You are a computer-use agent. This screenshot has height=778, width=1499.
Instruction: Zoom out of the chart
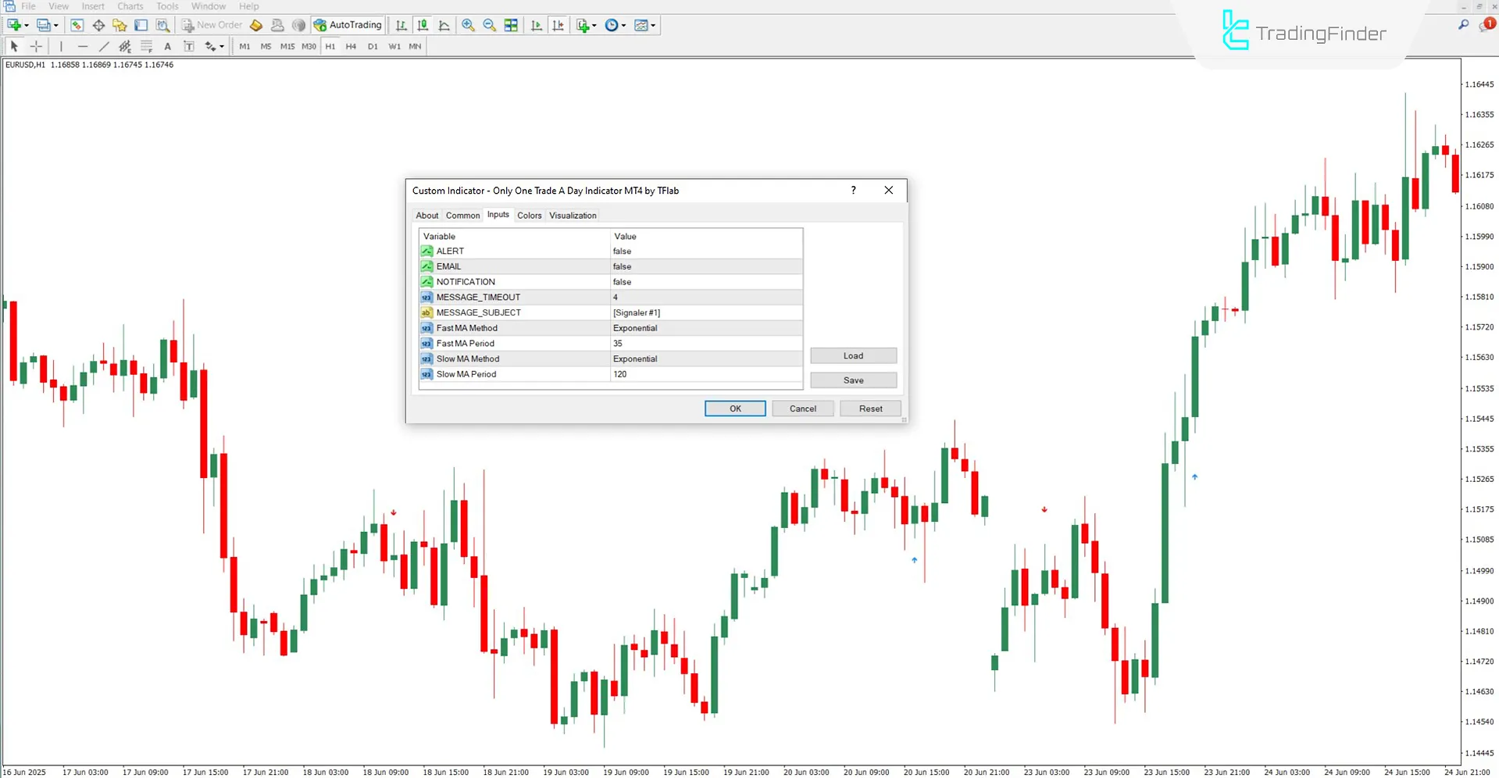[x=490, y=24]
